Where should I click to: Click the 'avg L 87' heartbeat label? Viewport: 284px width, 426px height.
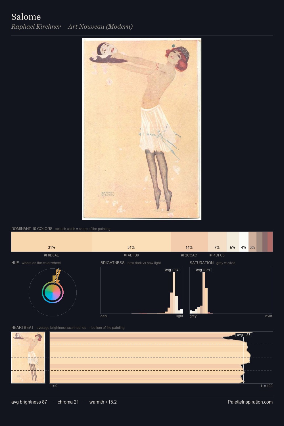244,335
